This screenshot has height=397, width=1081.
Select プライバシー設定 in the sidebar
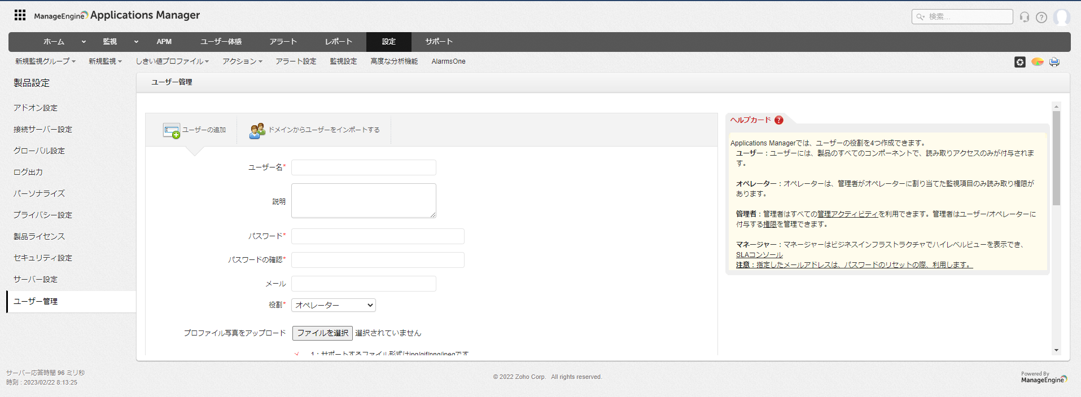click(x=43, y=215)
